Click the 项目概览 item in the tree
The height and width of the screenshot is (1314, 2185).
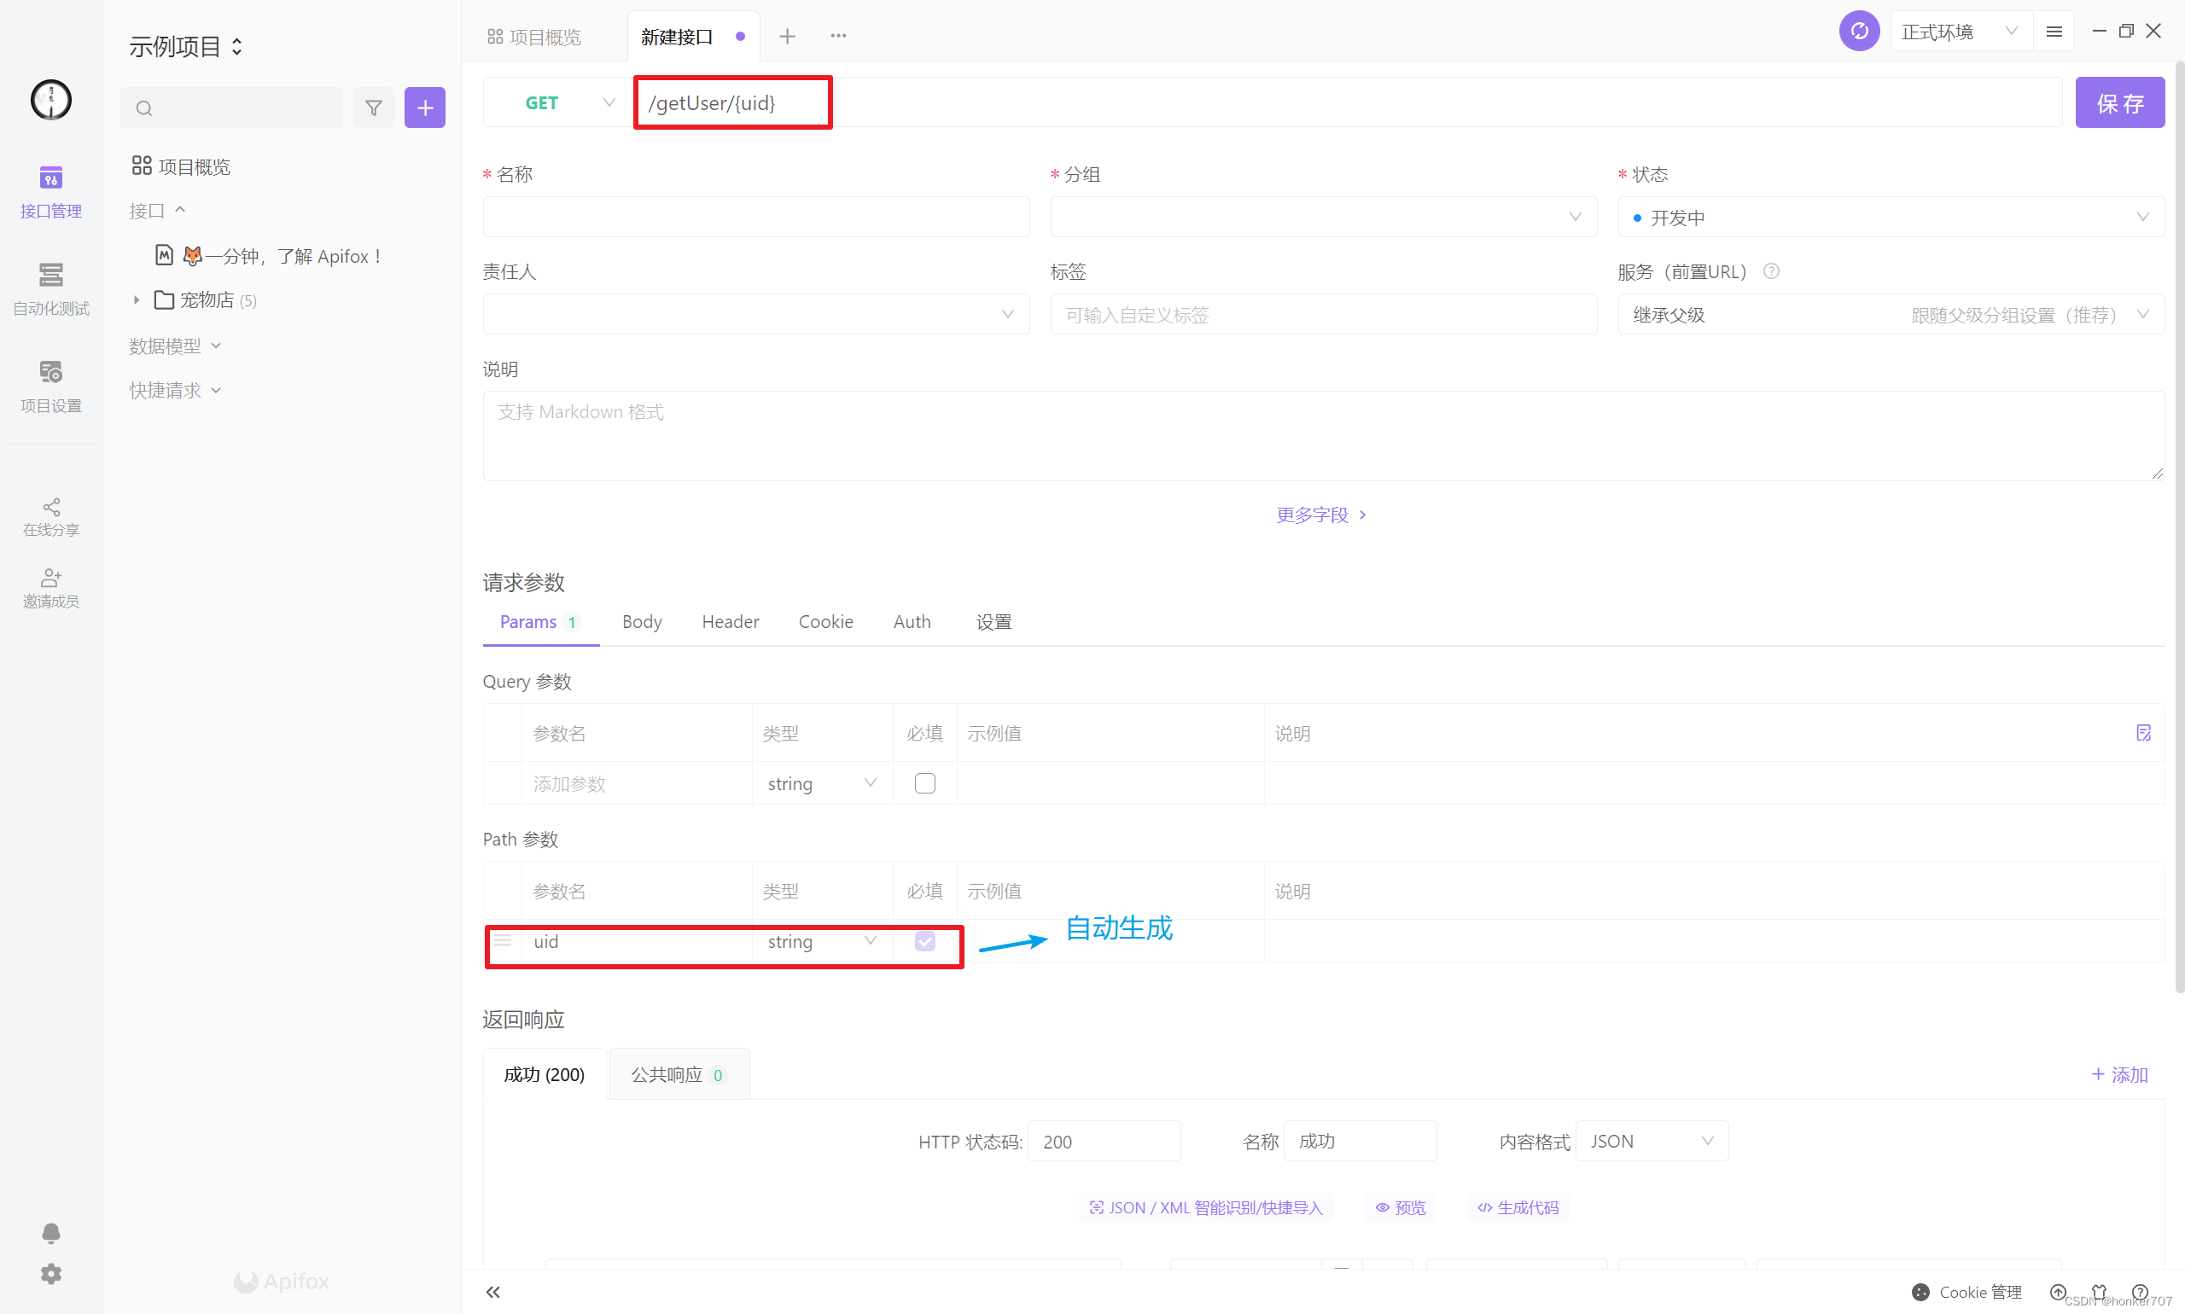[x=182, y=166]
